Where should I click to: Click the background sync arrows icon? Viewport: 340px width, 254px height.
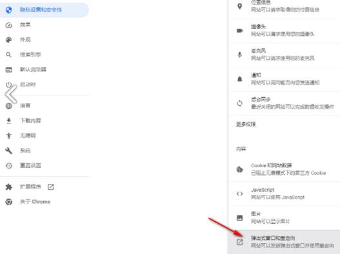(x=239, y=104)
